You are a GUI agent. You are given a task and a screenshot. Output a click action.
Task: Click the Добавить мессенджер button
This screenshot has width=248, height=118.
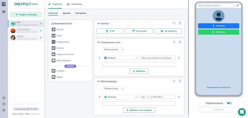(x=139, y=110)
